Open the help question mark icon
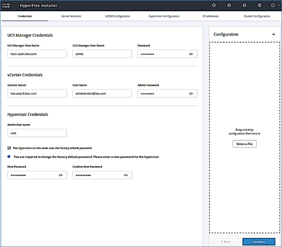The image size is (282, 247). pyautogui.click(x=244, y=5)
